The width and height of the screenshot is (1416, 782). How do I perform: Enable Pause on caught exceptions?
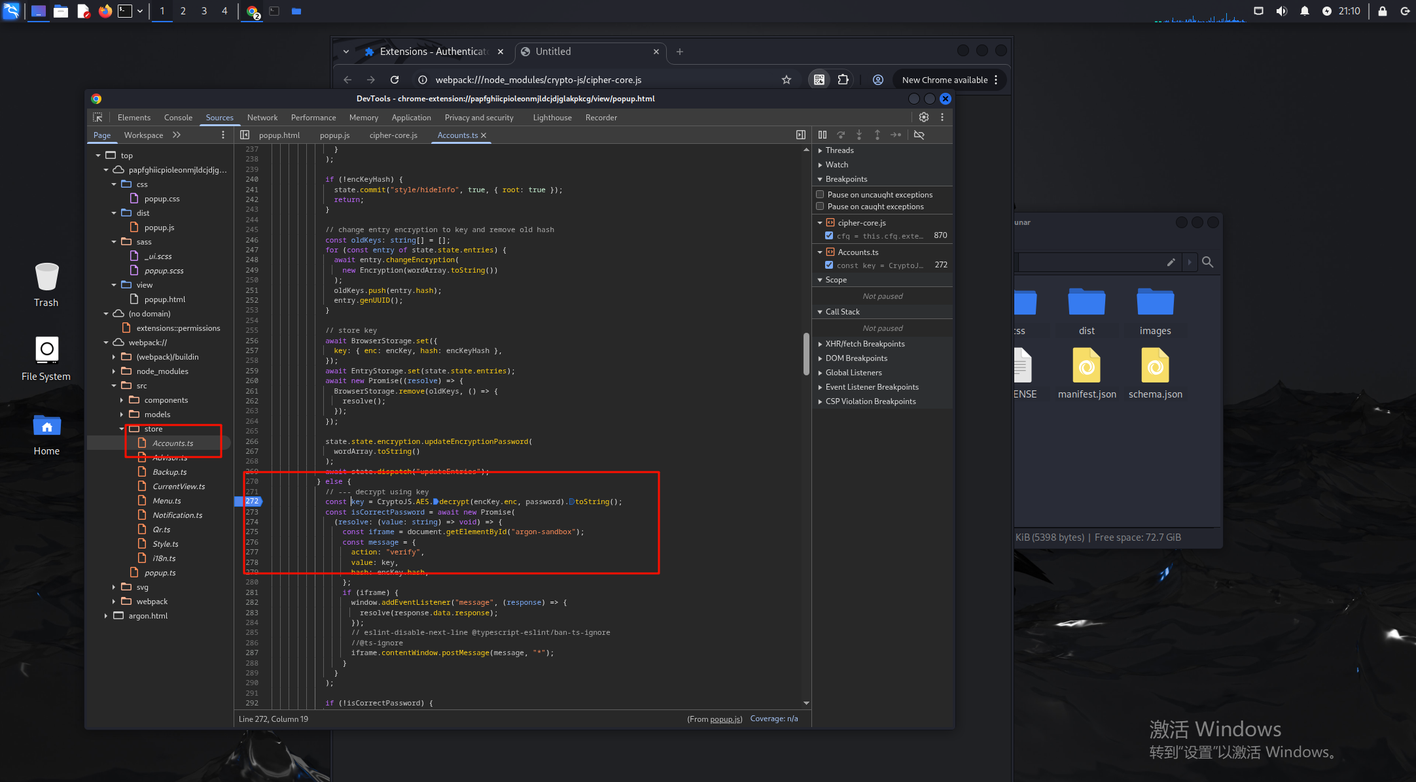tap(820, 206)
